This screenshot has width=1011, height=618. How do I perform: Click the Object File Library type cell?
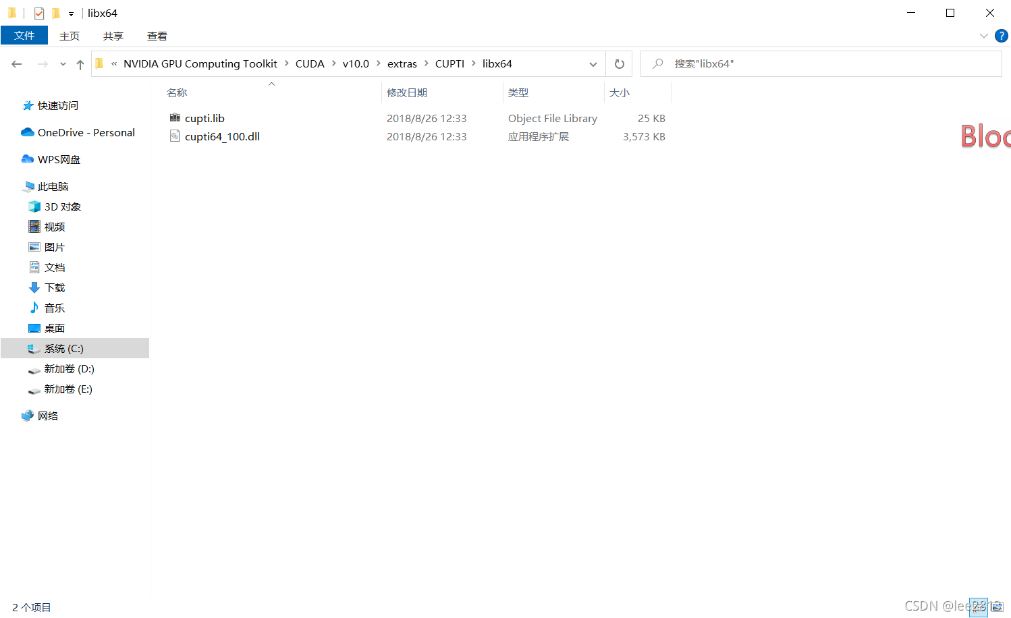click(553, 118)
